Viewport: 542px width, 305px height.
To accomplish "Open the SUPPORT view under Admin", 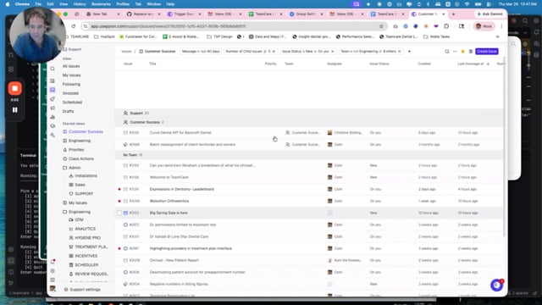I will 84,194.
